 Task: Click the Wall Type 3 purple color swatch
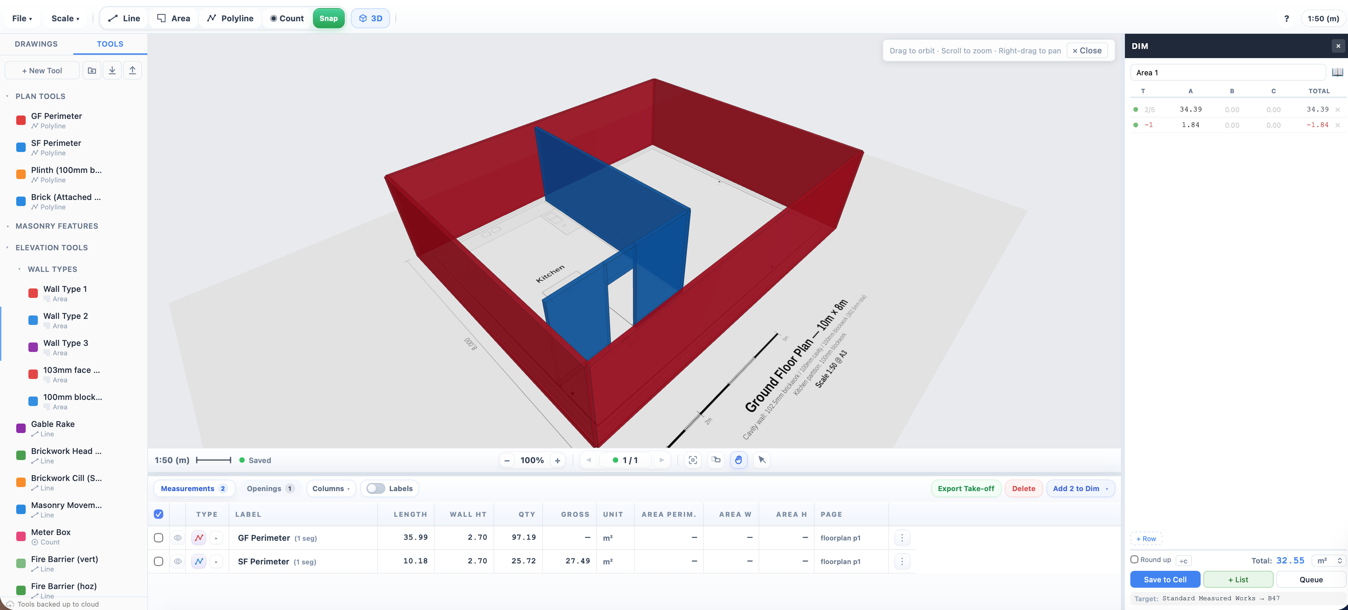32,347
